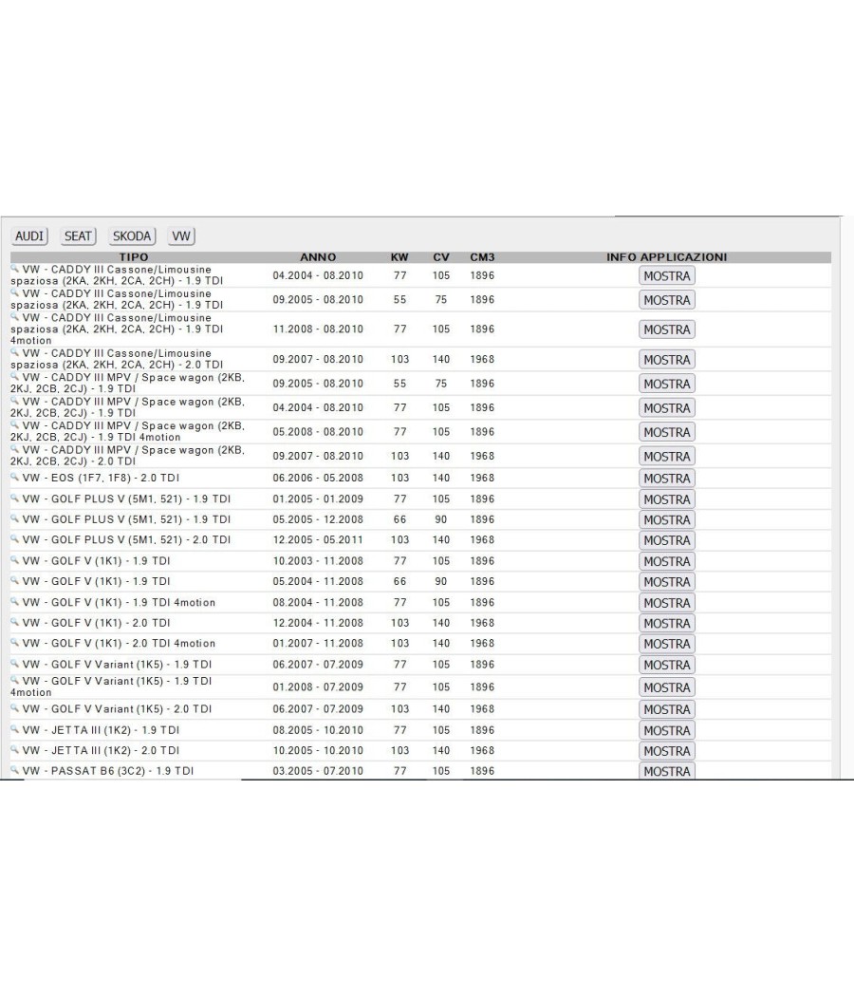Image resolution: width=854 pixels, height=997 pixels.
Task: Click MOSTRA for EOS (1F7, 1F8) 2.0 TDI
Action: tap(666, 479)
